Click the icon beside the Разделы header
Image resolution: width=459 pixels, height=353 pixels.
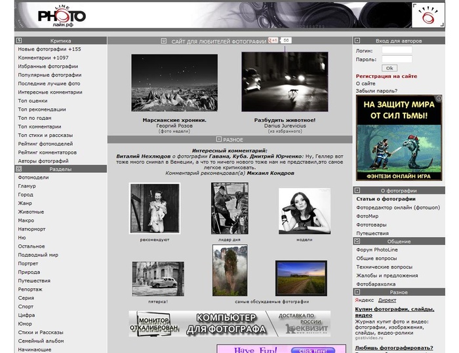[x=19, y=169]
